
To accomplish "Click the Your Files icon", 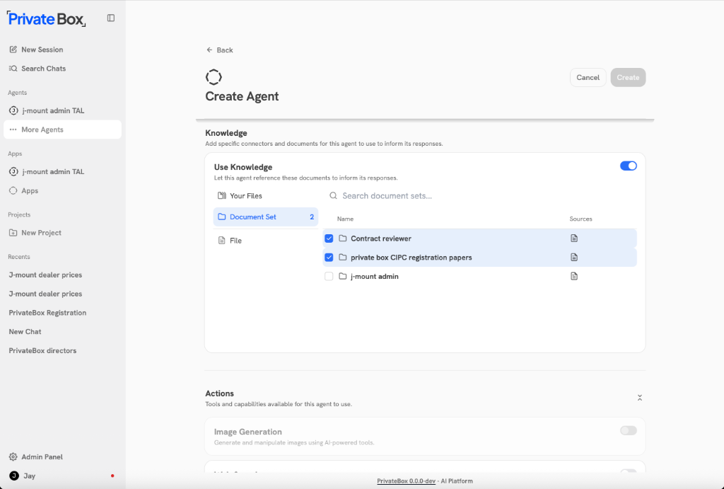I will [221, 195].
